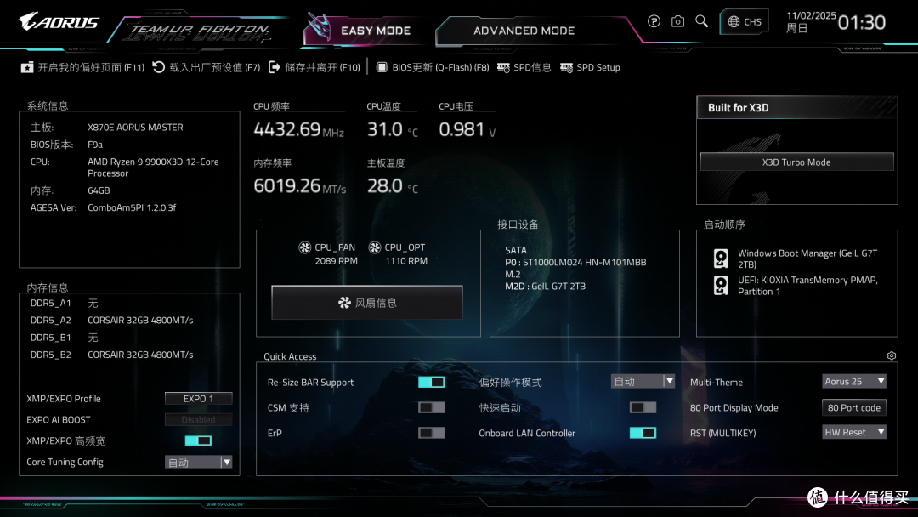Screen dimensions: 918x517
Task: Click the BIOS version F9a text
Action: coord(95,145)
